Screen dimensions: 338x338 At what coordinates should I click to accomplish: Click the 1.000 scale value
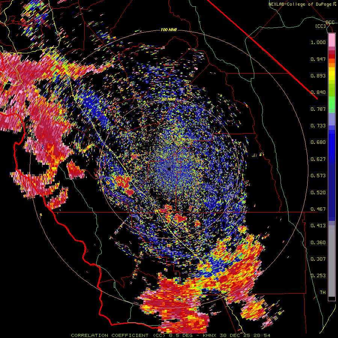point(318,42)
